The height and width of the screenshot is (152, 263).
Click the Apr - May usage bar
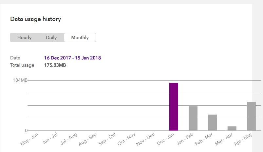click(x=251, y=116)
